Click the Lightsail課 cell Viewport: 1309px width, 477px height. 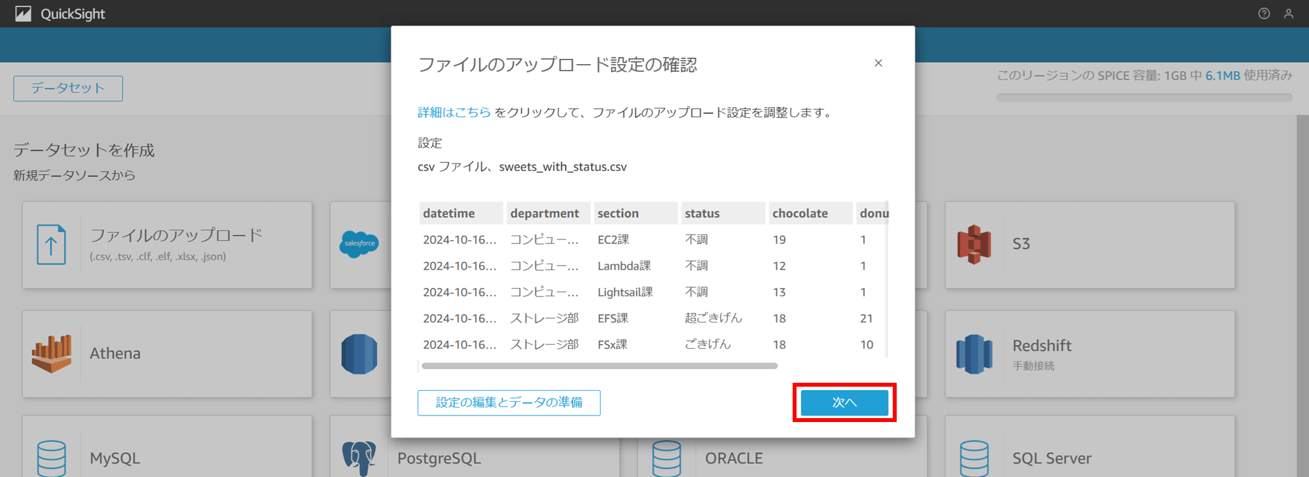[625, 292]
